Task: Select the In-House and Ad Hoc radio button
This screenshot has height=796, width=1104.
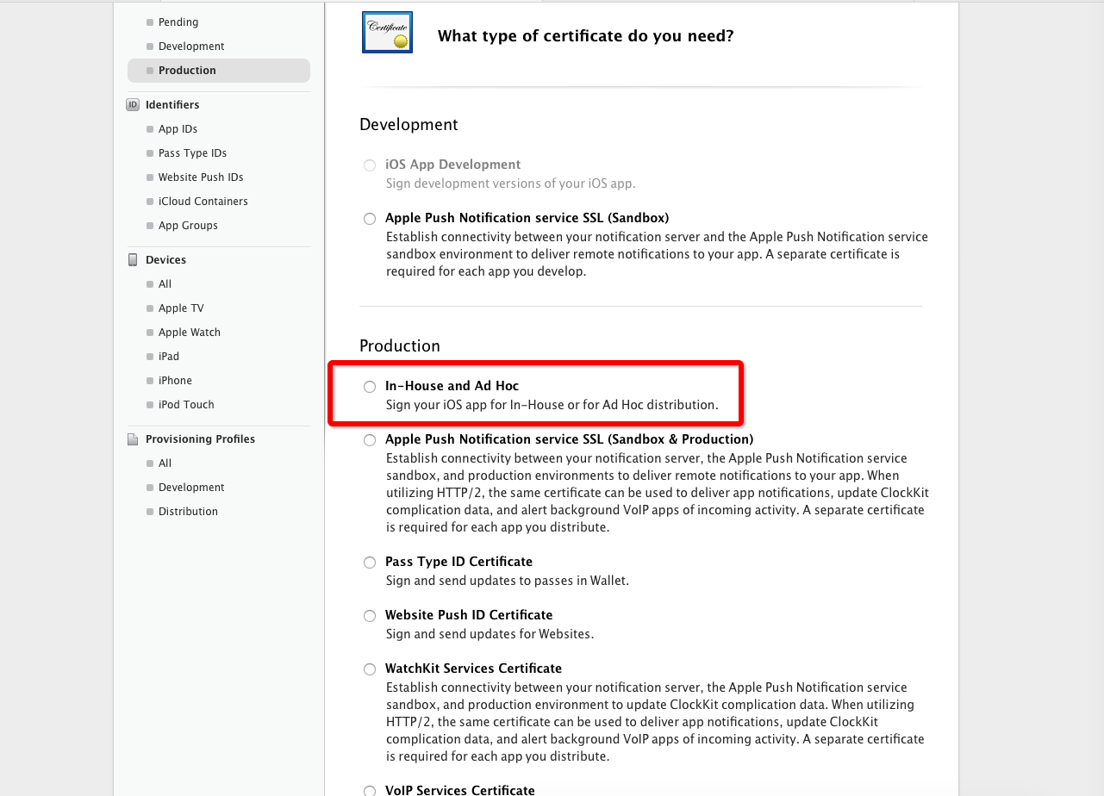Action: pos(370,387)
